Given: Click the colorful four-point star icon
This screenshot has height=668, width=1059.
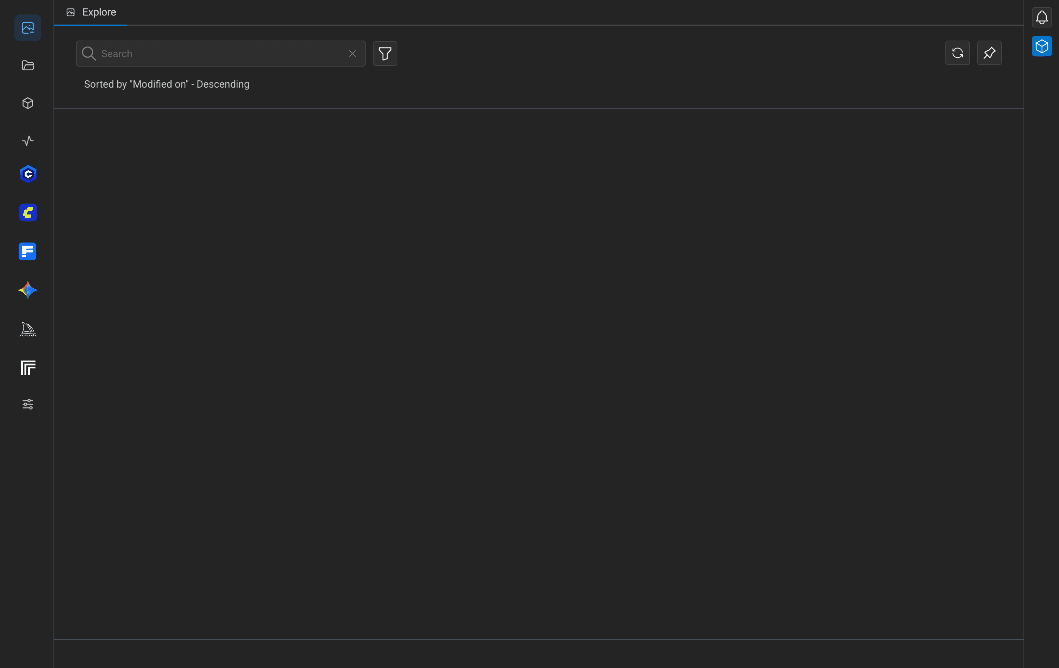Looking at the screenshot, I should click(28, 290).
